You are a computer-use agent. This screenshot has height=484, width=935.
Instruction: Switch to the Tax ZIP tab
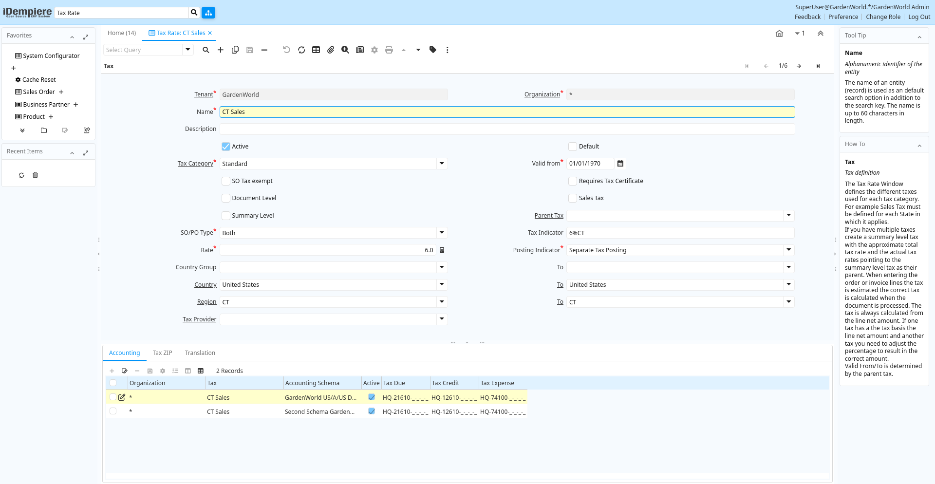[x=162, y=353]
